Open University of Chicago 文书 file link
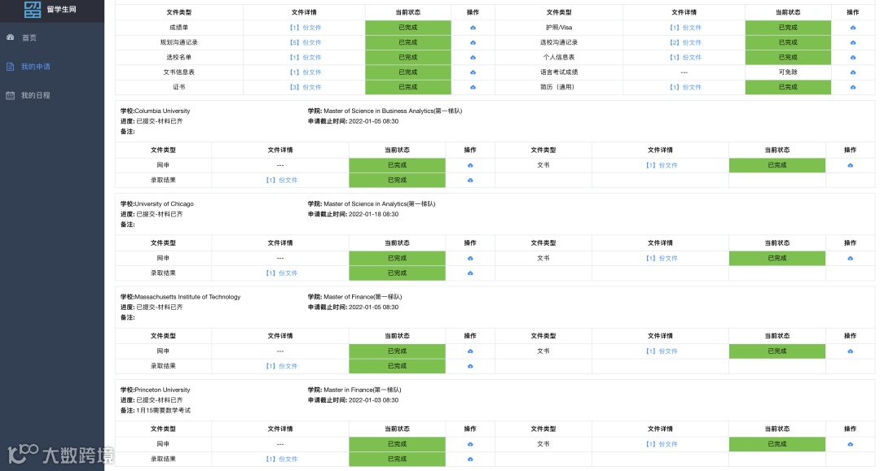Screen dimensions: 880x471 [x=662, y=258]
